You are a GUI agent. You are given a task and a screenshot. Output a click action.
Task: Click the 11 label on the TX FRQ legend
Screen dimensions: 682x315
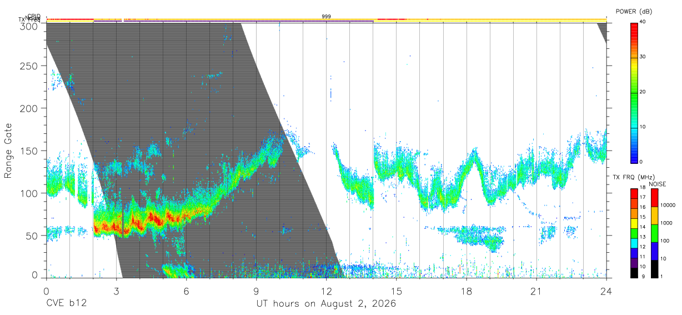click(643, 257)
